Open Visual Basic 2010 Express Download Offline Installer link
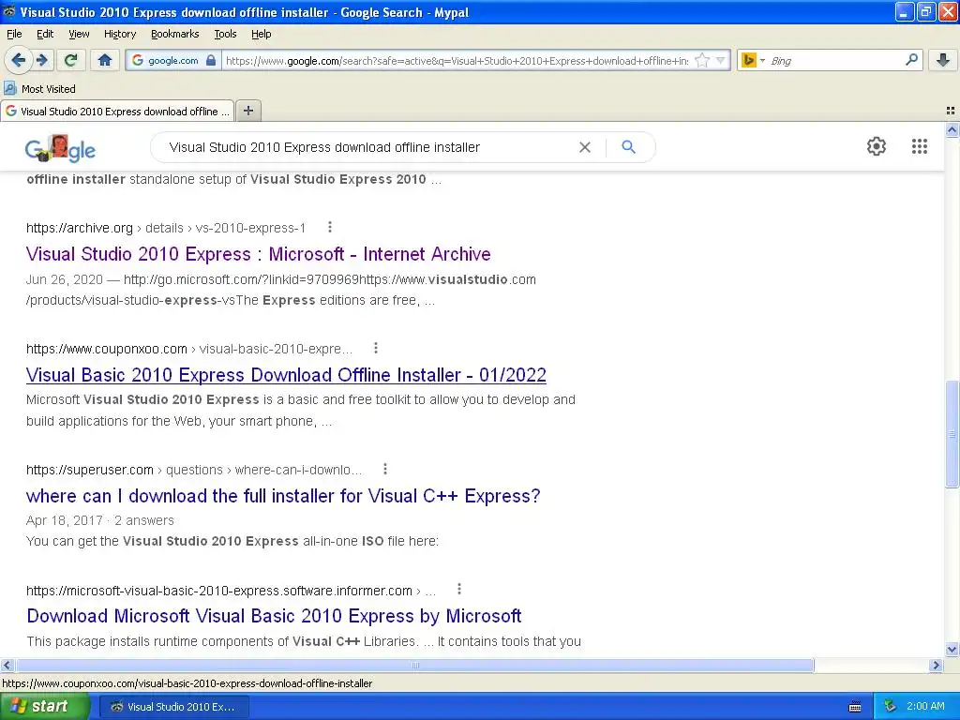 286,374
